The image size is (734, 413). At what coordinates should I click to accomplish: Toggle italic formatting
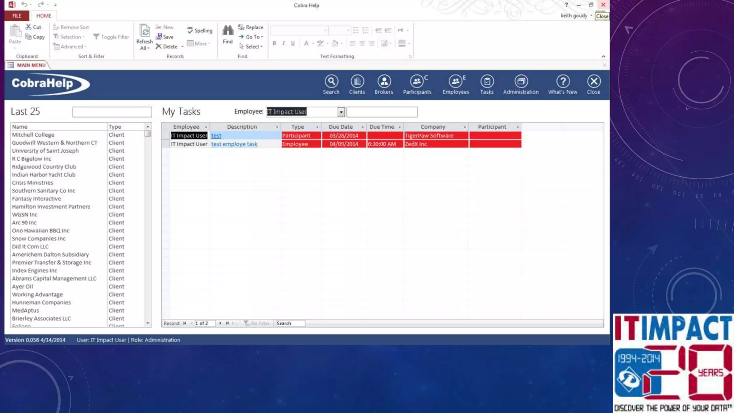[283, 43]
